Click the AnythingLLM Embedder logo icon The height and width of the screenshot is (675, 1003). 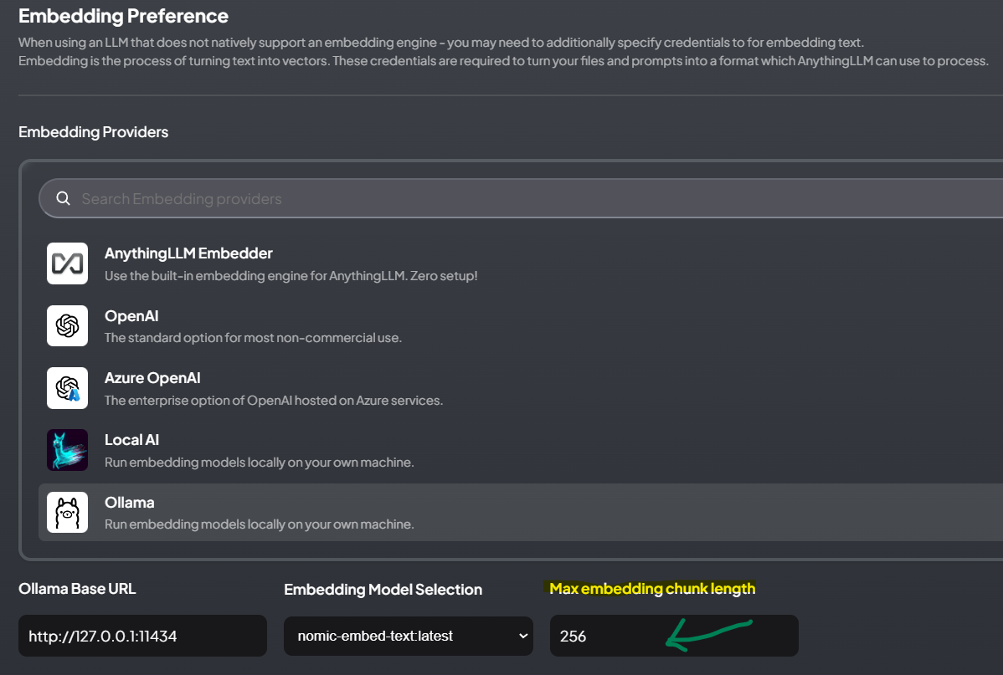click(x=67, y=263)
